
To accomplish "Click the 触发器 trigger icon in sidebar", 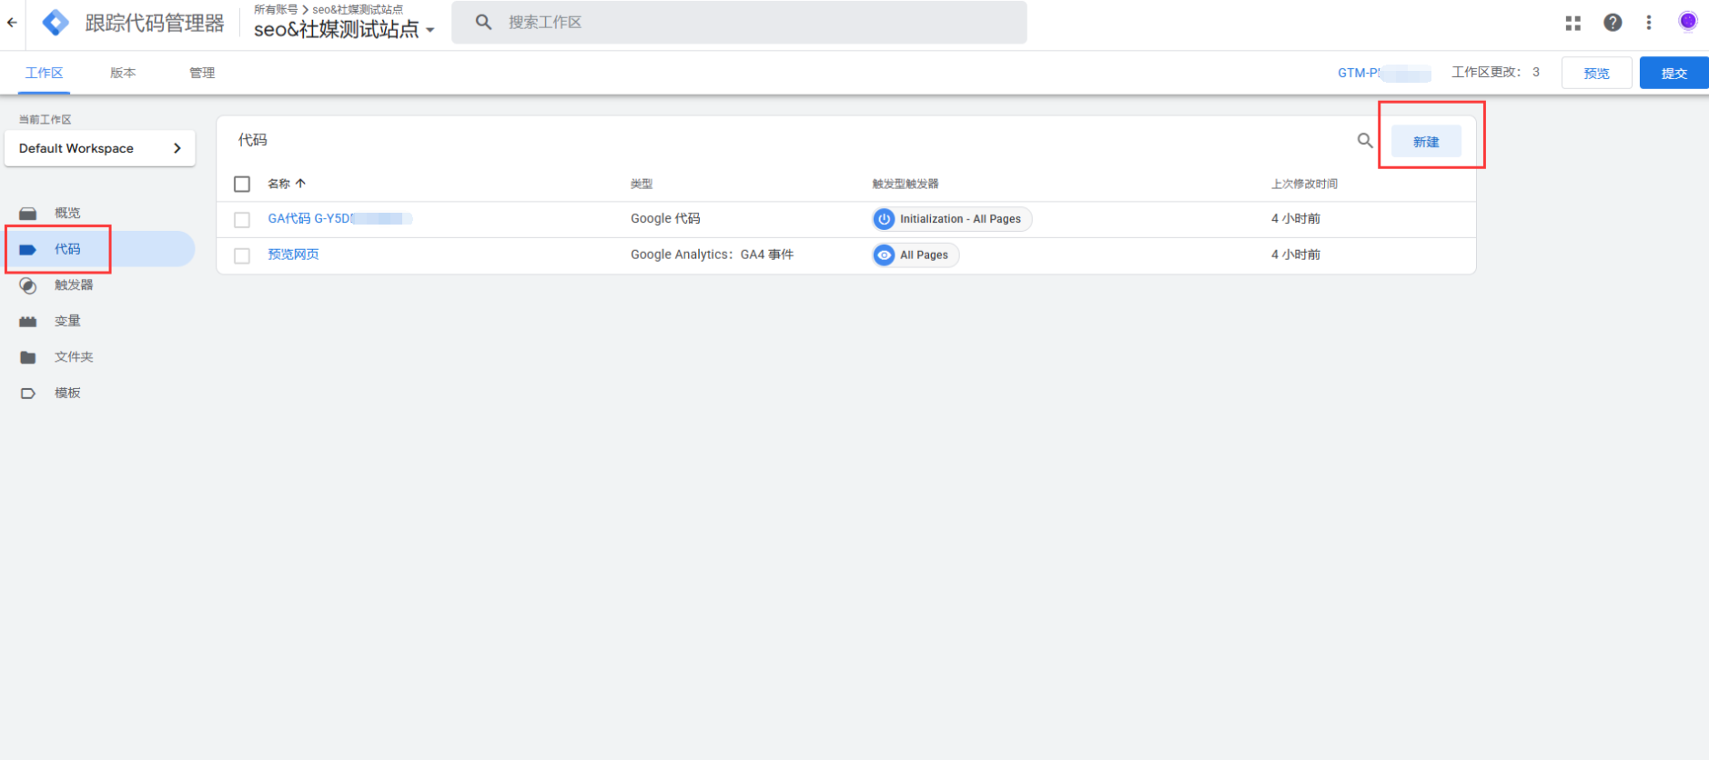I will pos(28,285).
